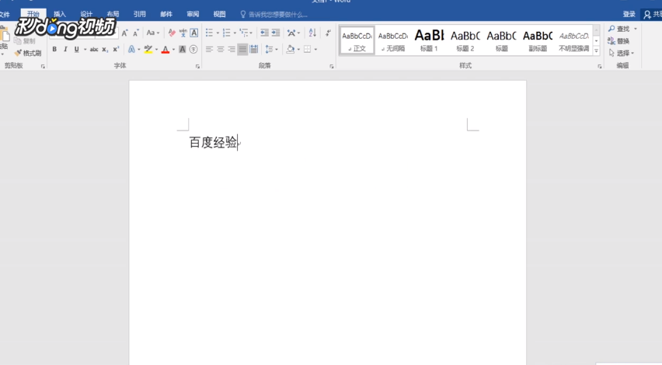The width and height of the screenshot is (662, 365).
Task: Open highlight color dropdown arrow
Action: tap(156, 50)
